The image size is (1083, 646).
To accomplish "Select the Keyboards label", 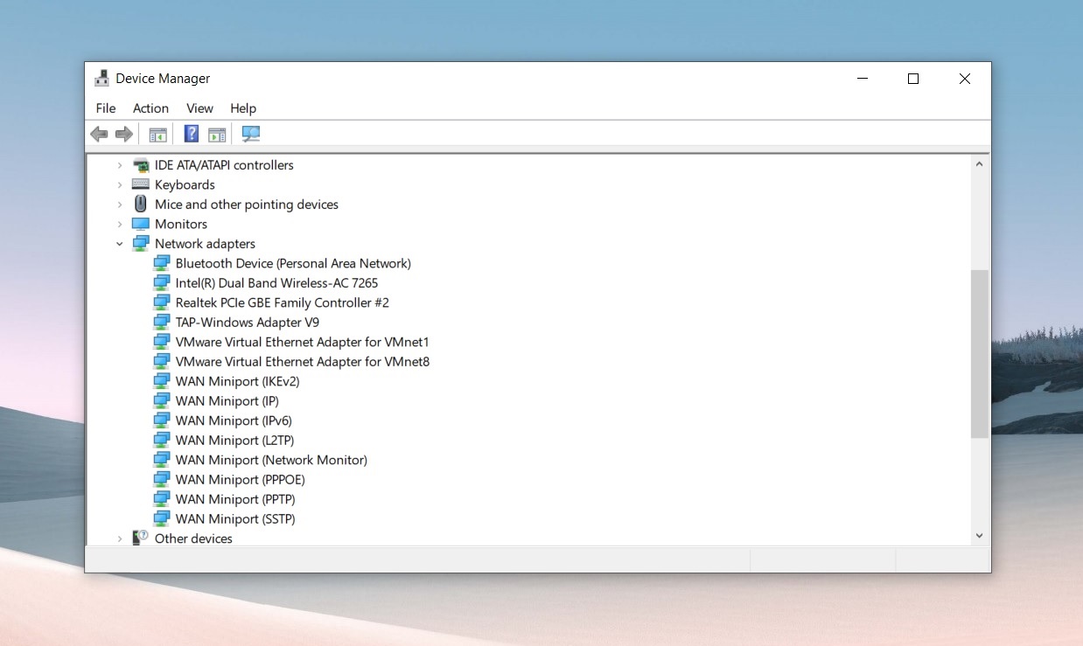I will coord(185,184).
